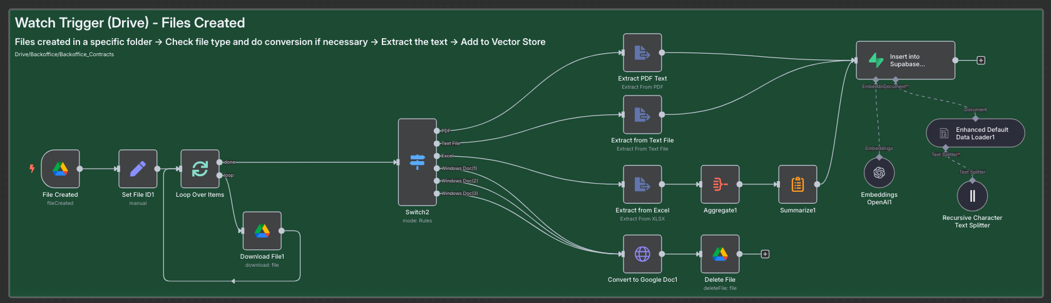
Task: Click the 'mode: Rules' label under Switch2
Action: 418,221
